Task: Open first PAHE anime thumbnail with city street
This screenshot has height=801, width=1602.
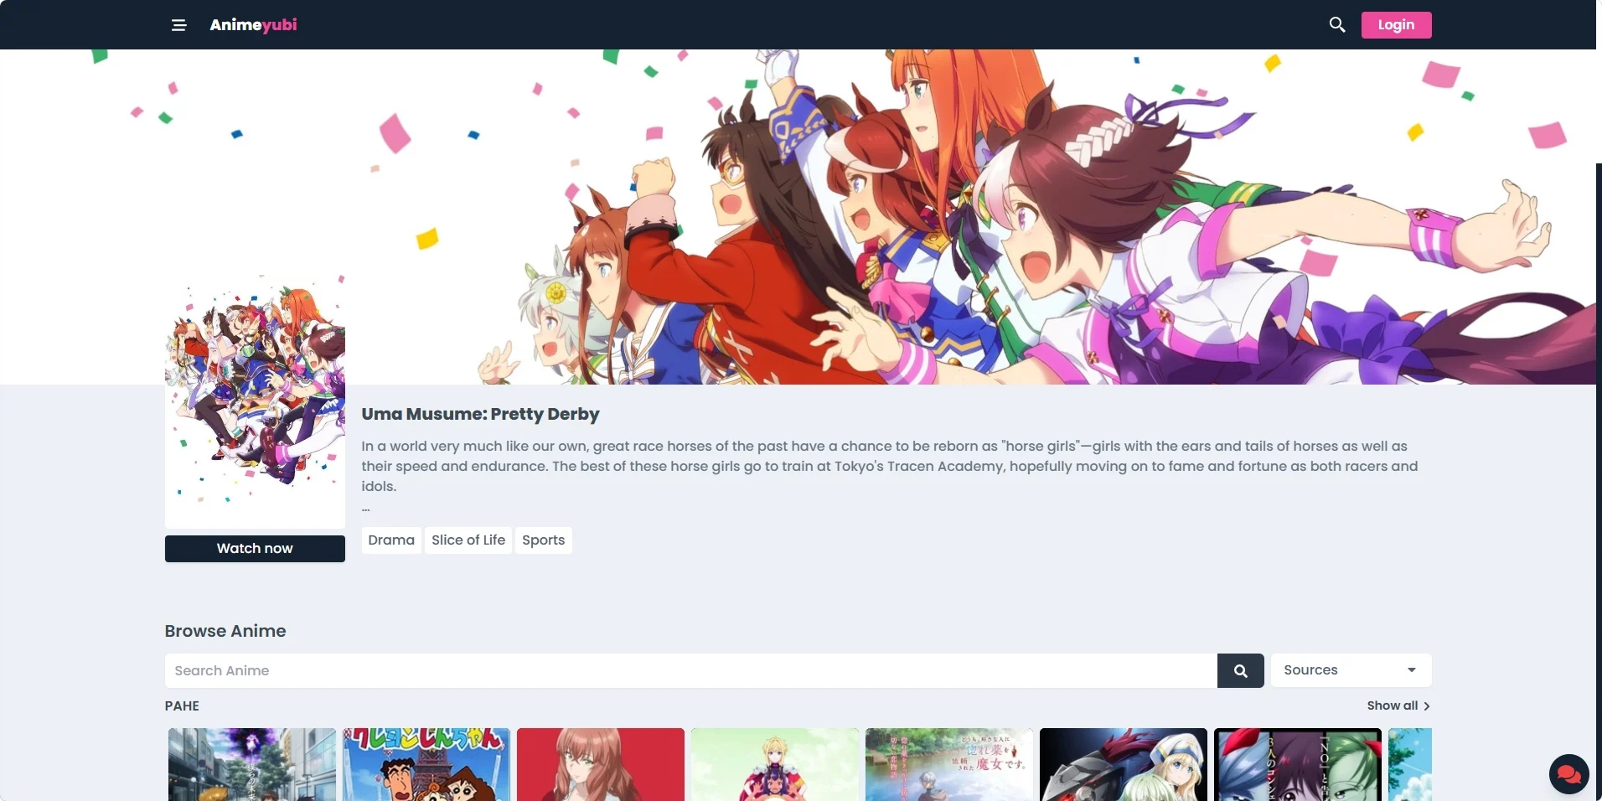Action: [251, 764]
